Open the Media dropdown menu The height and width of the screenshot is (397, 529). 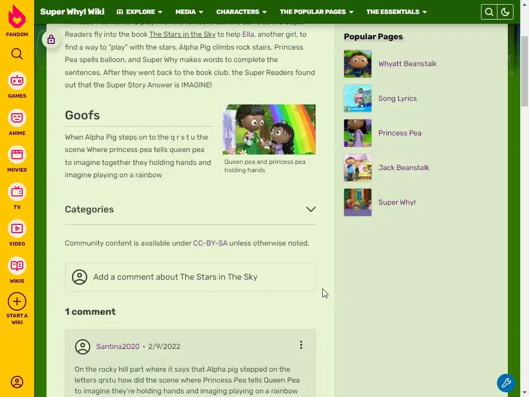coord(189,12)
